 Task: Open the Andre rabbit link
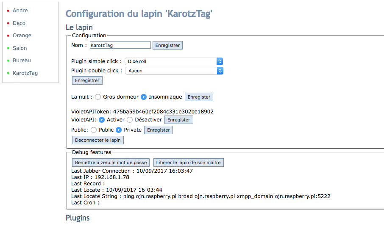[x=20, y=11]
